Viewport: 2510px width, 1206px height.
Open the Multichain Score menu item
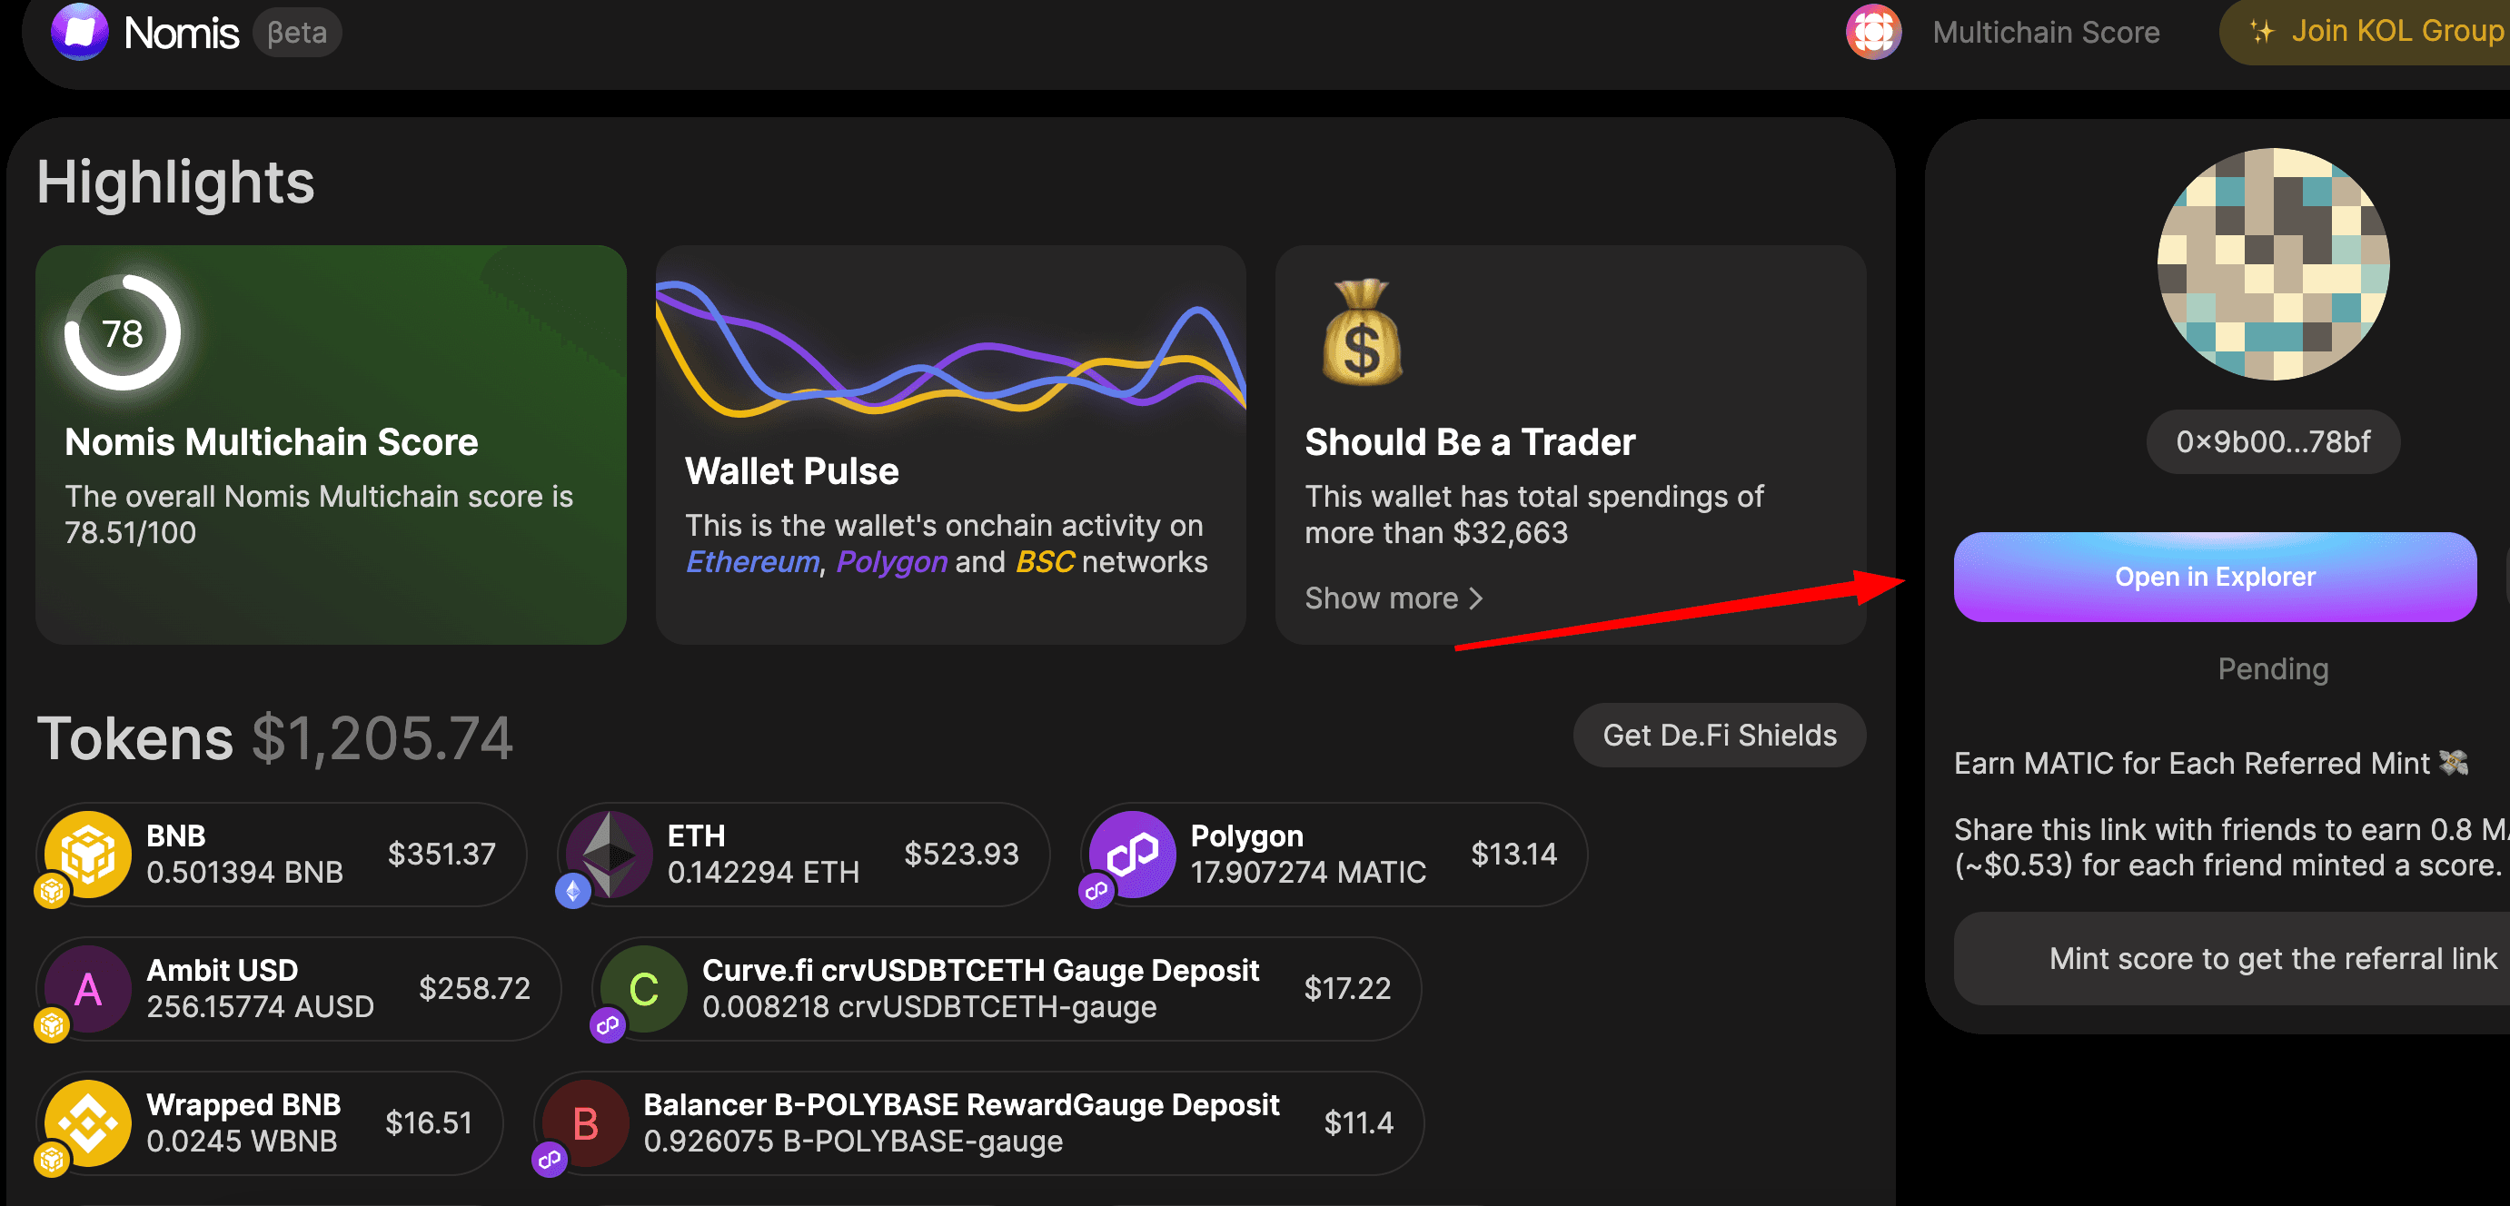click(2044, 32)
